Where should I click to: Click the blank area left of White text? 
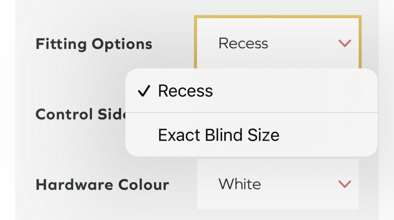pyautogui.click(x=207, y=184)
